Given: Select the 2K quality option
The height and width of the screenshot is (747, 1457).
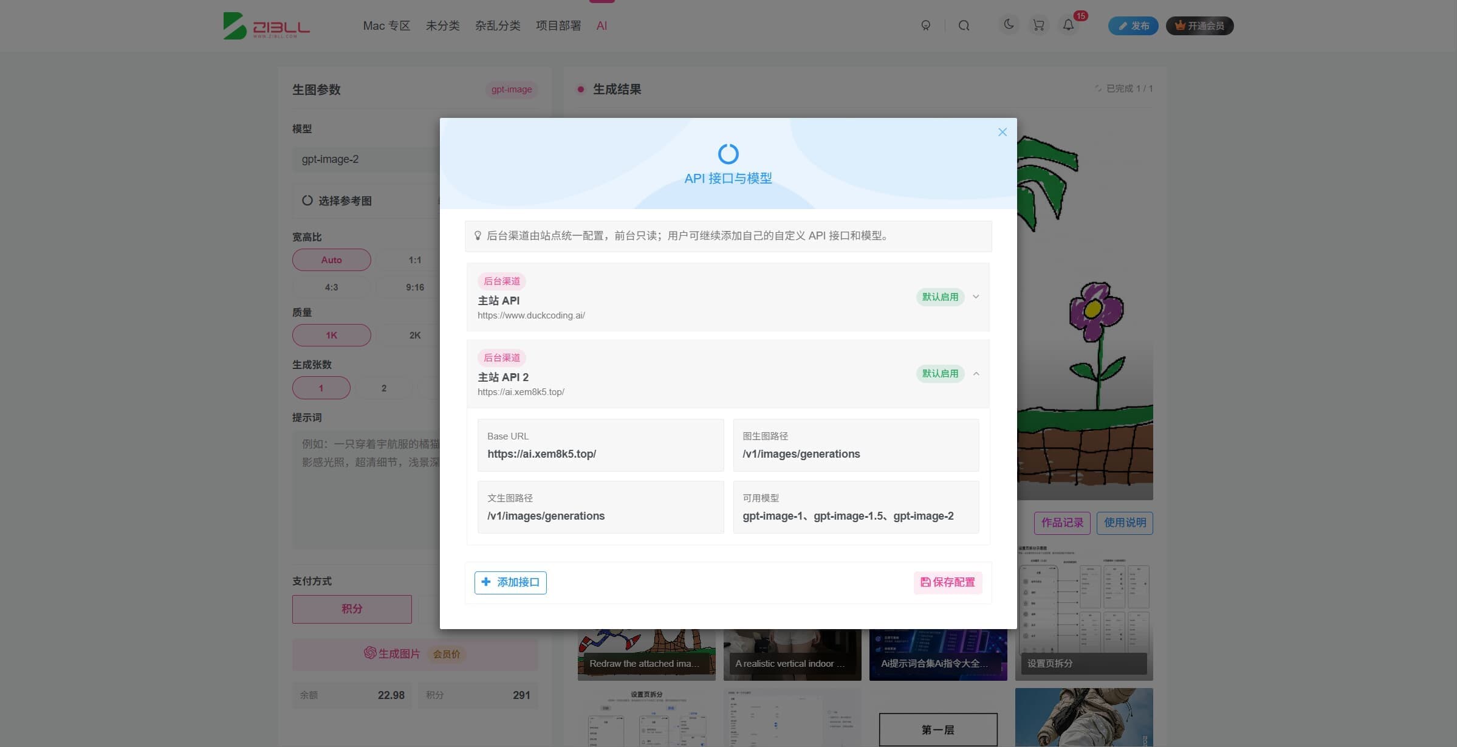Looking at the screenshot, I should pyautogui.click(x=414, y=335).
